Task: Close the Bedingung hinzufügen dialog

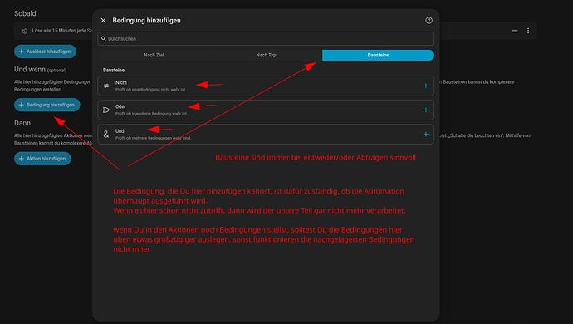Action: pos(103,21)
